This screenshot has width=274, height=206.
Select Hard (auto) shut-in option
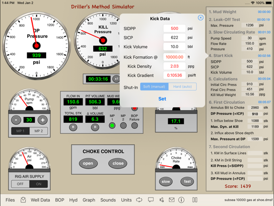183,87
